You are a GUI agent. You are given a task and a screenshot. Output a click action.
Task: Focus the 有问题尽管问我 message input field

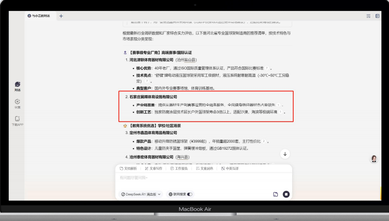(x=201, y=178)
